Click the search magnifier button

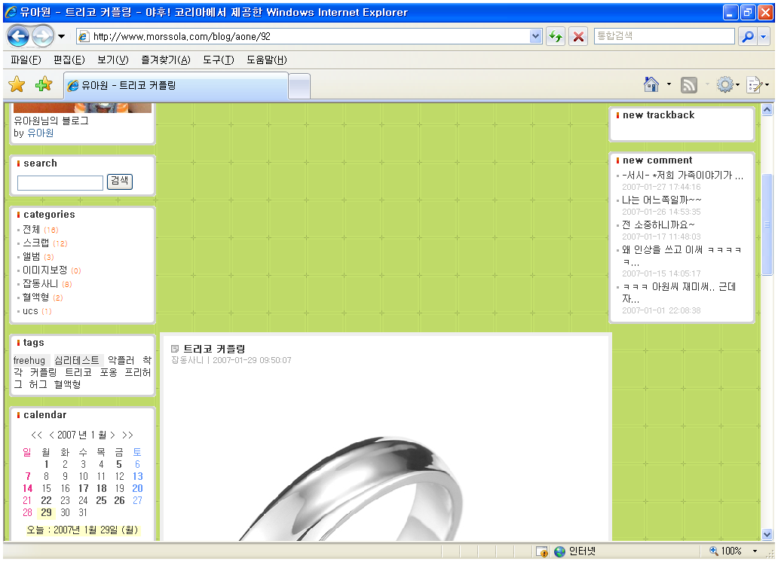pos(747,36)
